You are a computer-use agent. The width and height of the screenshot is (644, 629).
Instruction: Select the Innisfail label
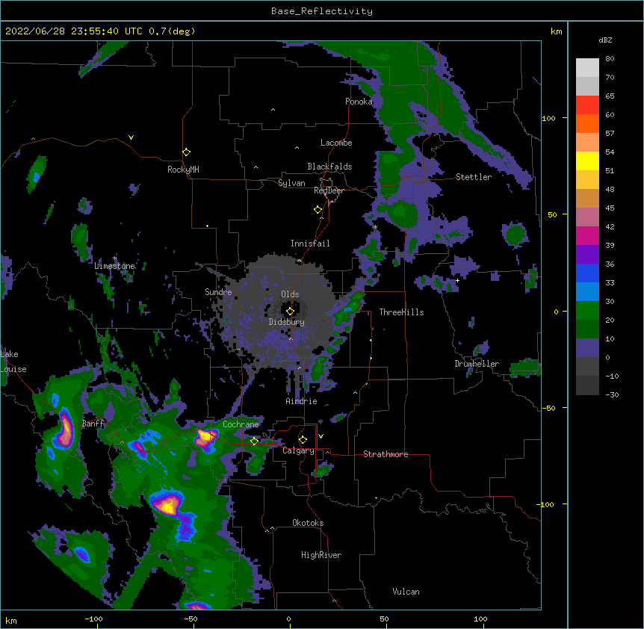(x=310, y=244)
